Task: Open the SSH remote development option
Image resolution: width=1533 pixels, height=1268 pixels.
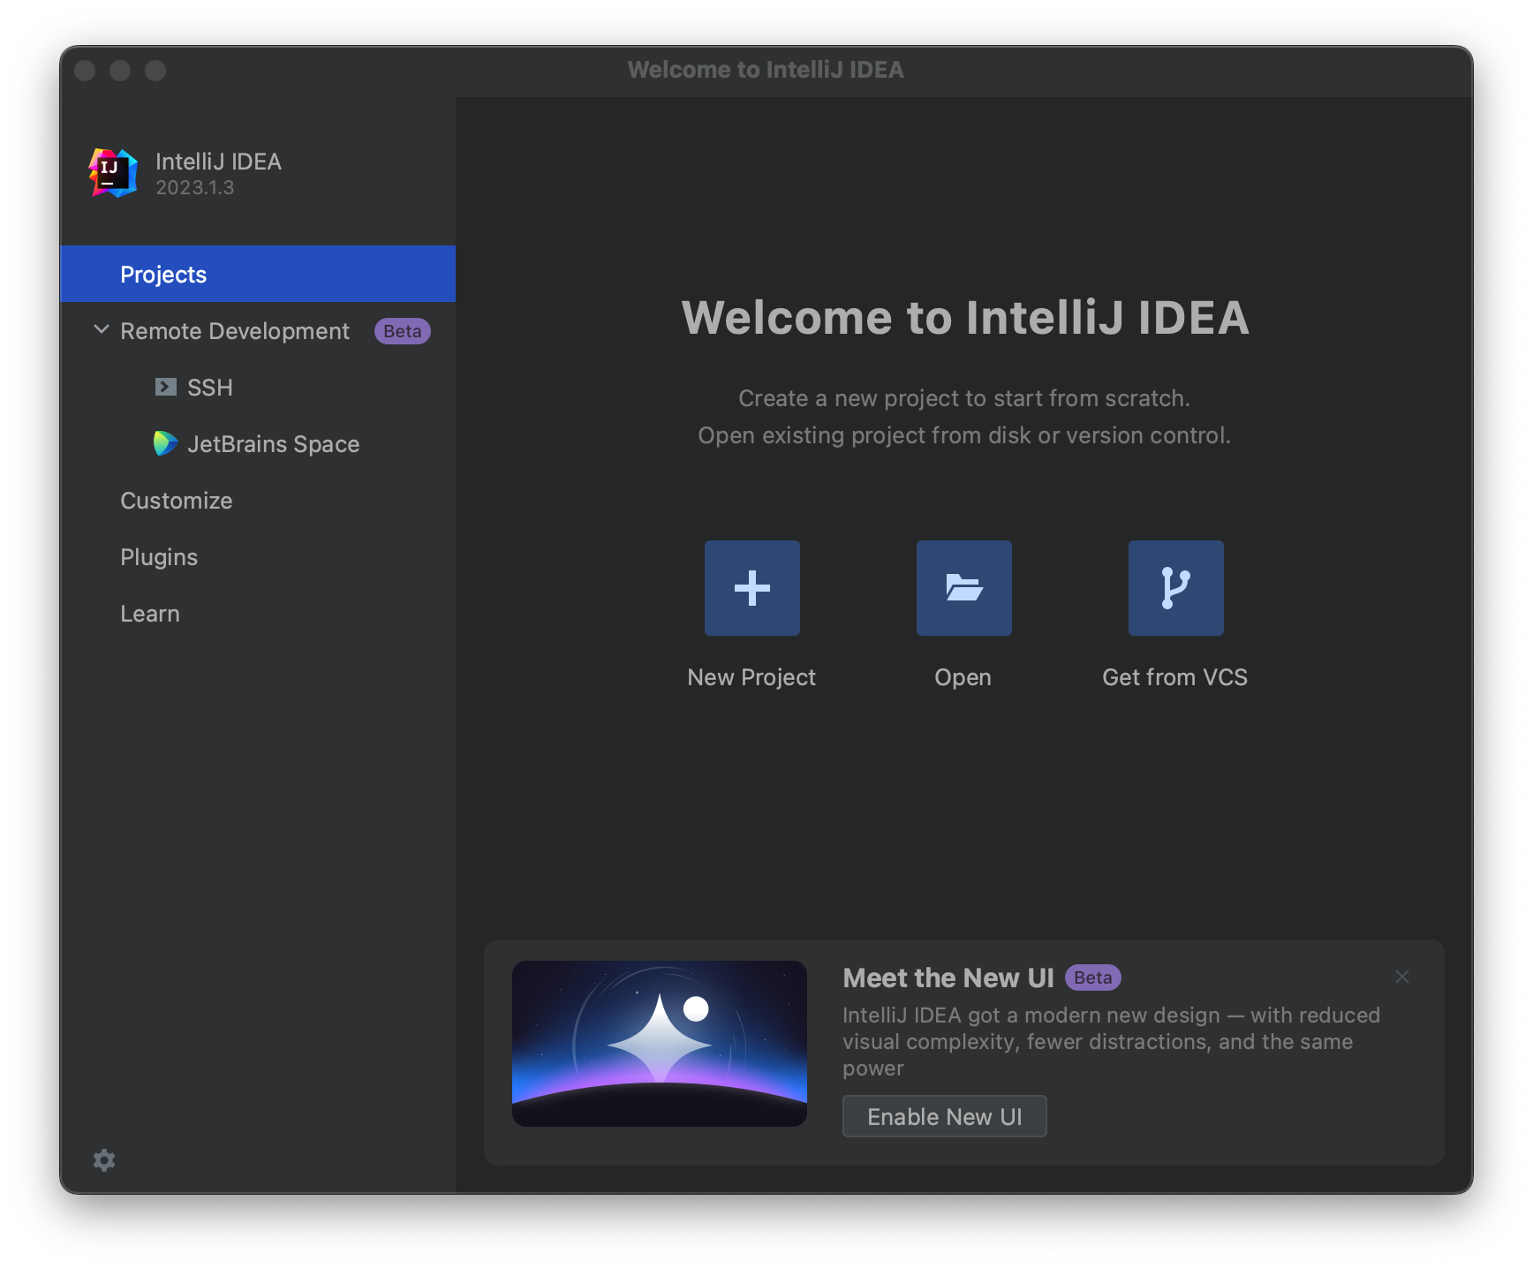Action: click(258, 387)
